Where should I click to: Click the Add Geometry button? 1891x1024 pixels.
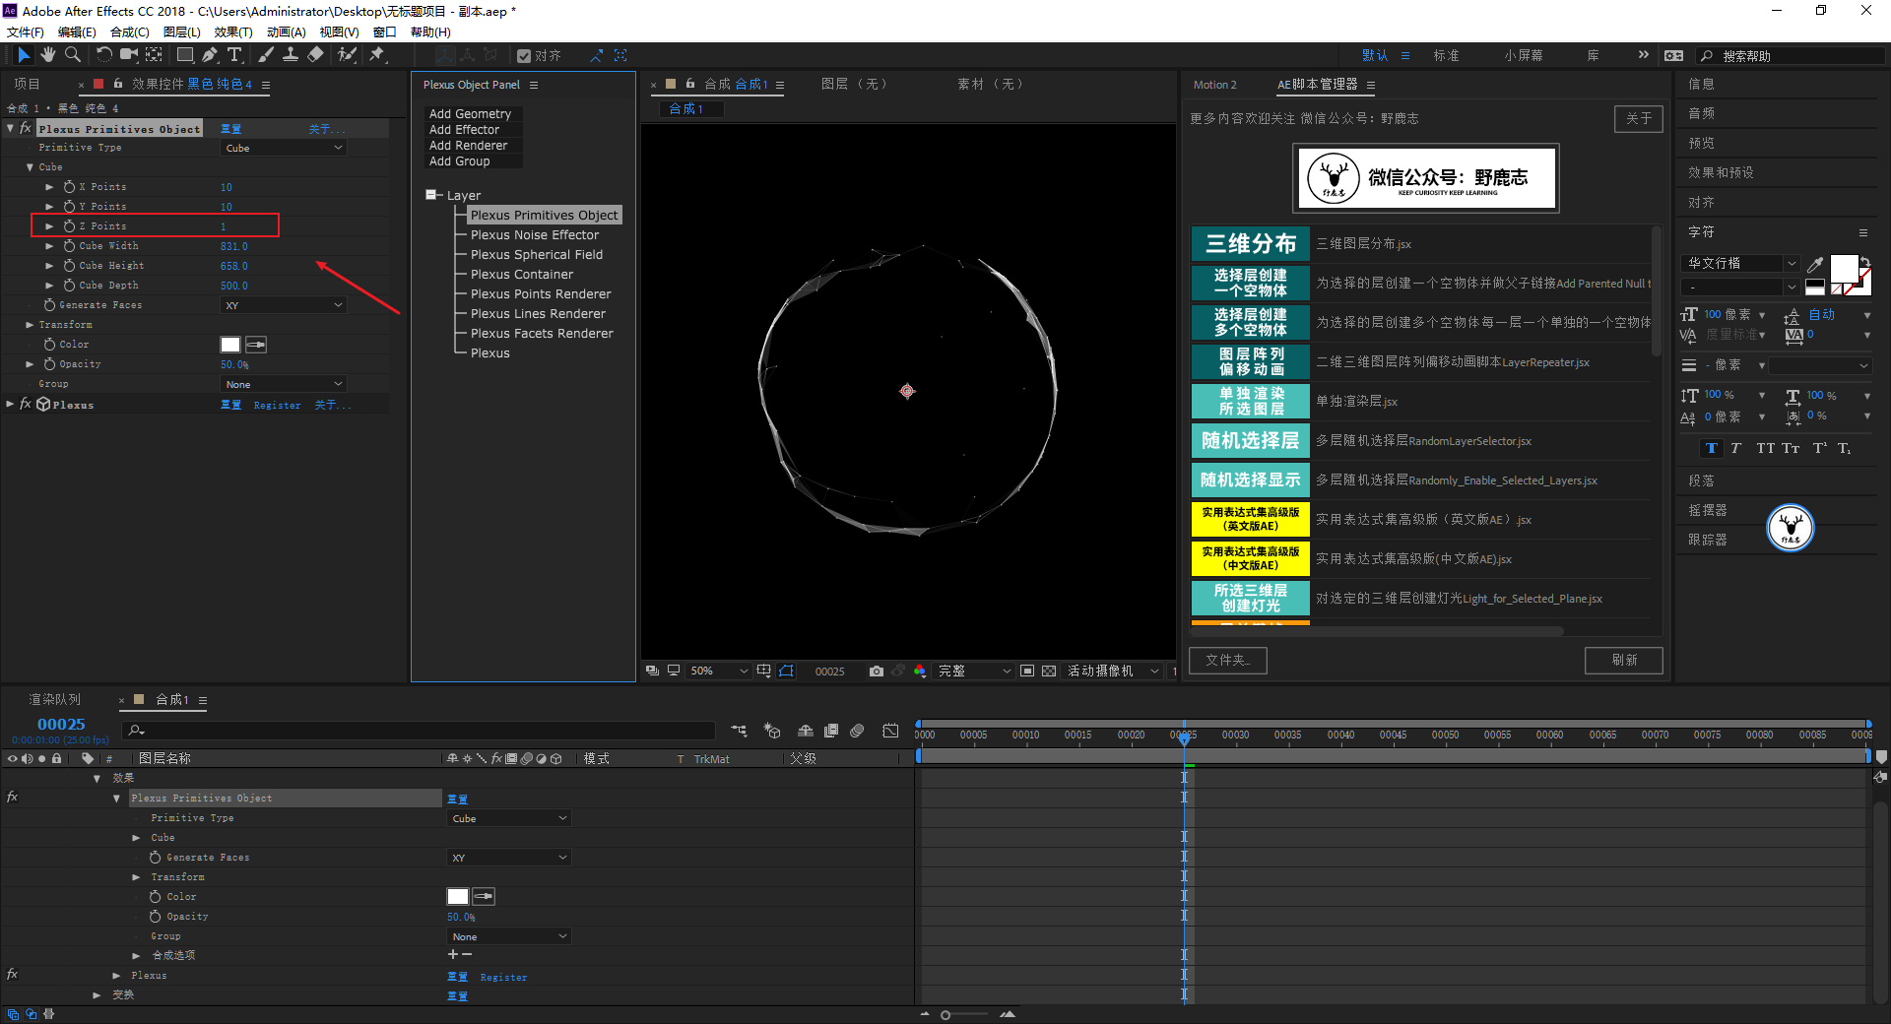(x=470, y=114)
